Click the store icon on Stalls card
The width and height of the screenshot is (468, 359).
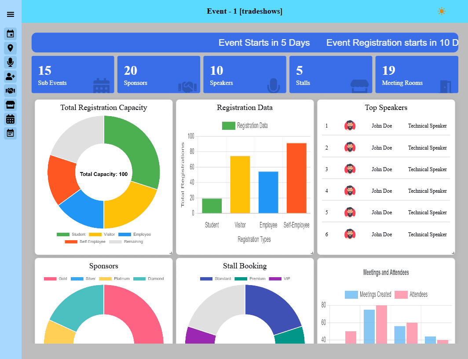[x=360, y=86]
